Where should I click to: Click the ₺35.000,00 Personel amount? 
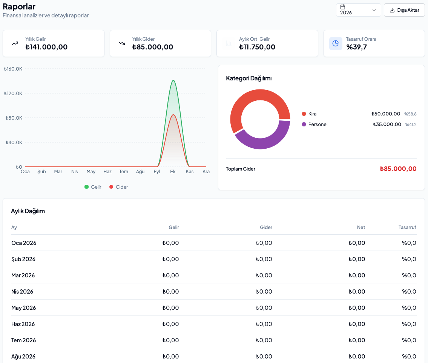coord(387,125)
